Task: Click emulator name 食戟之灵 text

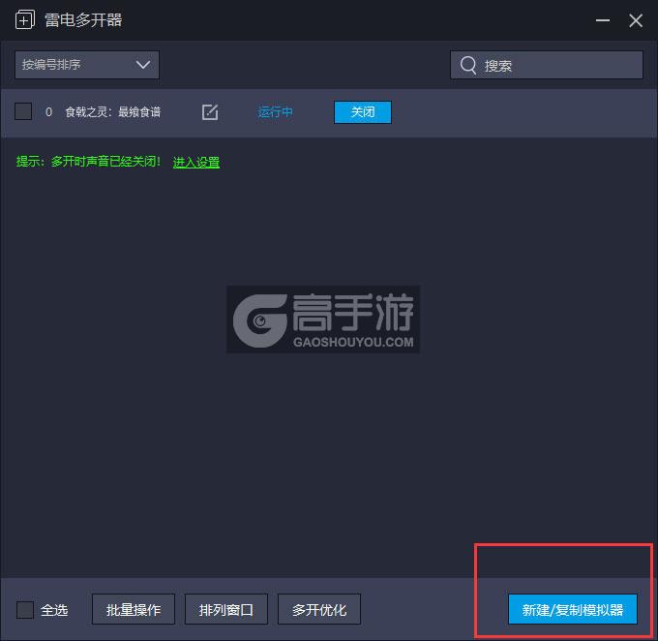Action: pyautogui.click(x=113, y=111)
